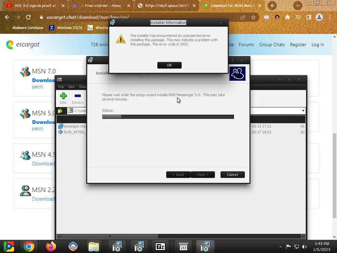Click the browser forward arrow
The height and width of the screenshot is (253, 337).
tap(18, 17)
